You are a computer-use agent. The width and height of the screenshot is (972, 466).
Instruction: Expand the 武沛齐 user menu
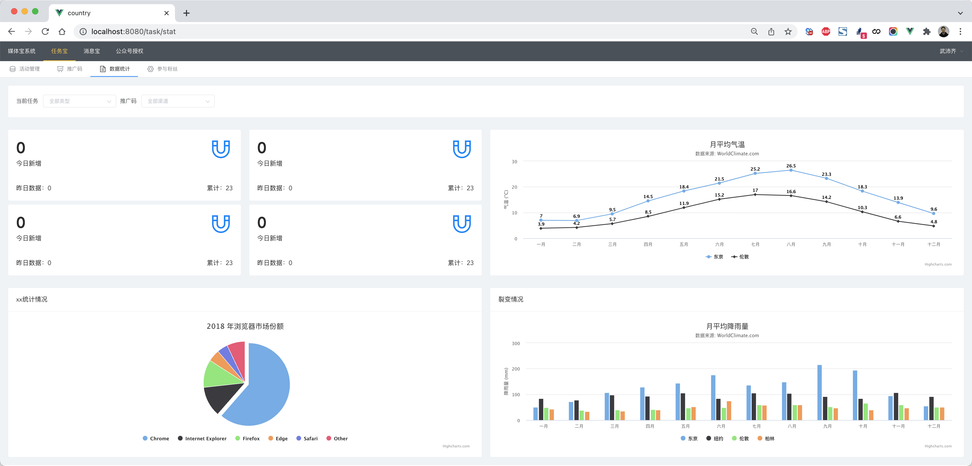coord(951,51)
